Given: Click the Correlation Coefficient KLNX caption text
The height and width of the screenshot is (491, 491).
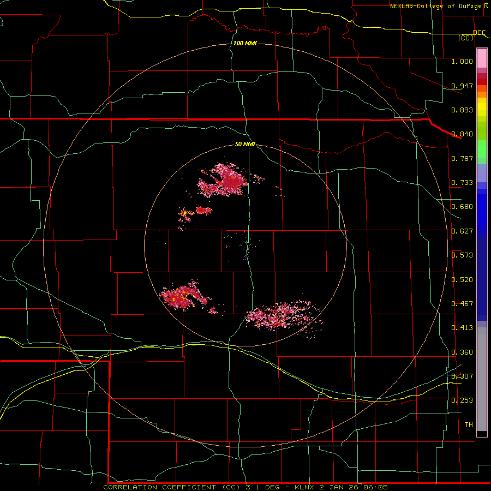Looking at the screenshot, I should [245, 487].
